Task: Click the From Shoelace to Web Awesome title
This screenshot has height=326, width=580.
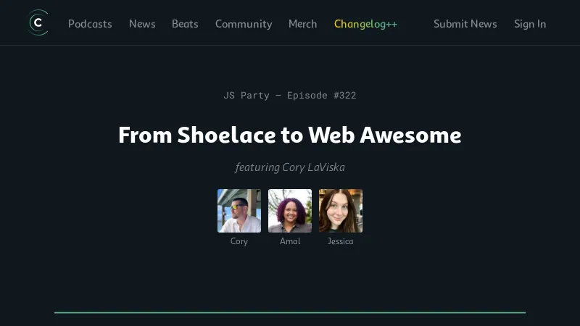Action: (x=290, y=135)
